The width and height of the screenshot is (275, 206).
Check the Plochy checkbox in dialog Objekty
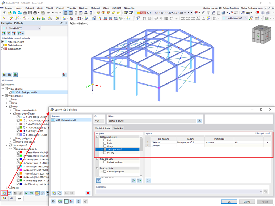tap(105, 153)
